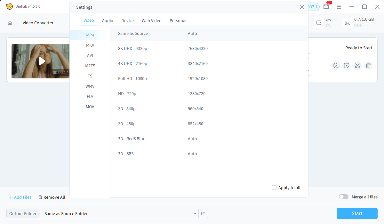Screen dimensions: 384x224
Task: Open the video editor tool icon
Action: point(347,65)
